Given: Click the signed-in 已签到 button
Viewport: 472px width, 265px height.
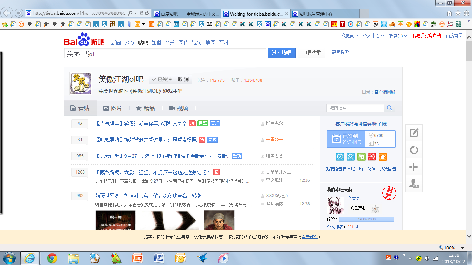Looking at the screenshot, I should click(x=346, y=139).
